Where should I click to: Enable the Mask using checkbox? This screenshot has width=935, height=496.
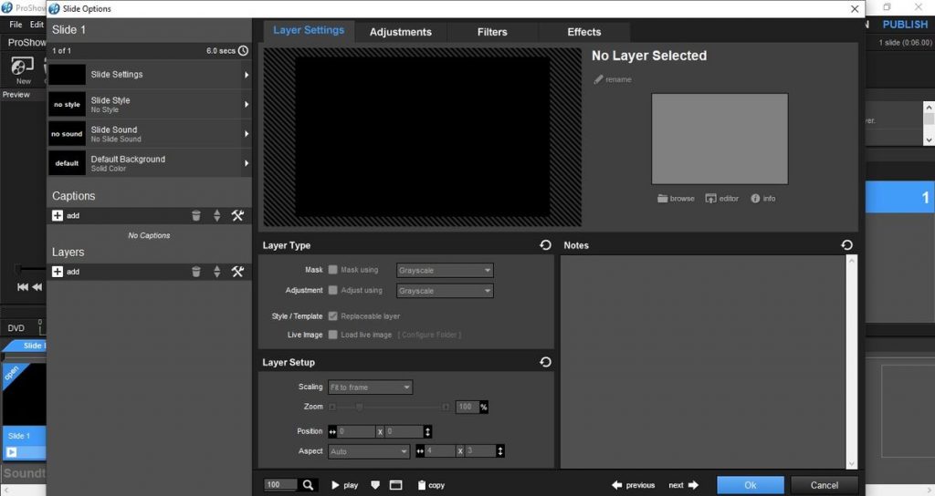click(332, 270)
